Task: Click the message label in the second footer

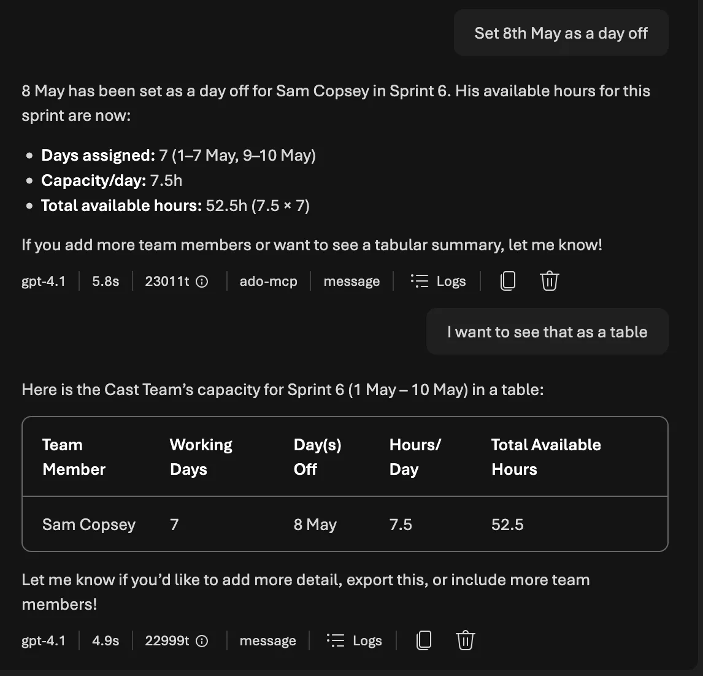Action: click(267, 640)
